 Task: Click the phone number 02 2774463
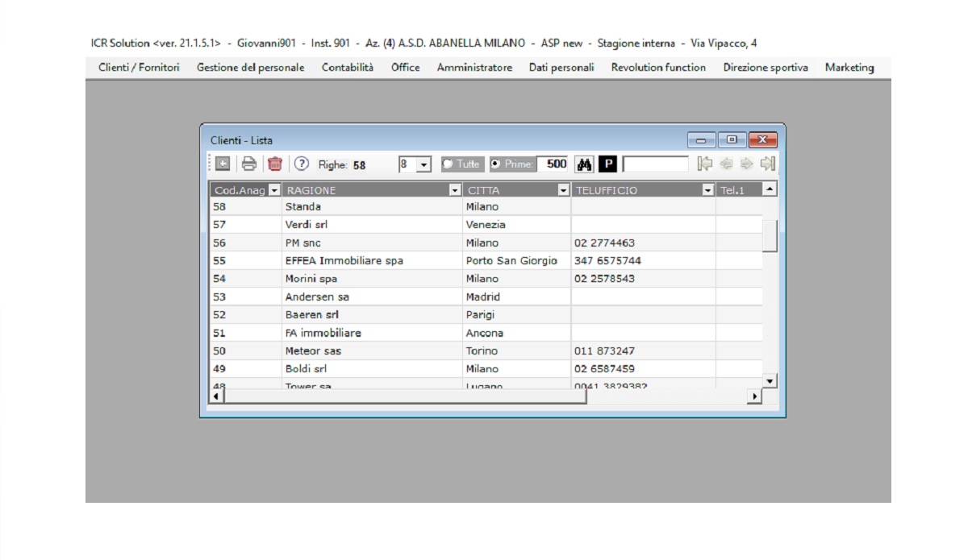(604, 243)
